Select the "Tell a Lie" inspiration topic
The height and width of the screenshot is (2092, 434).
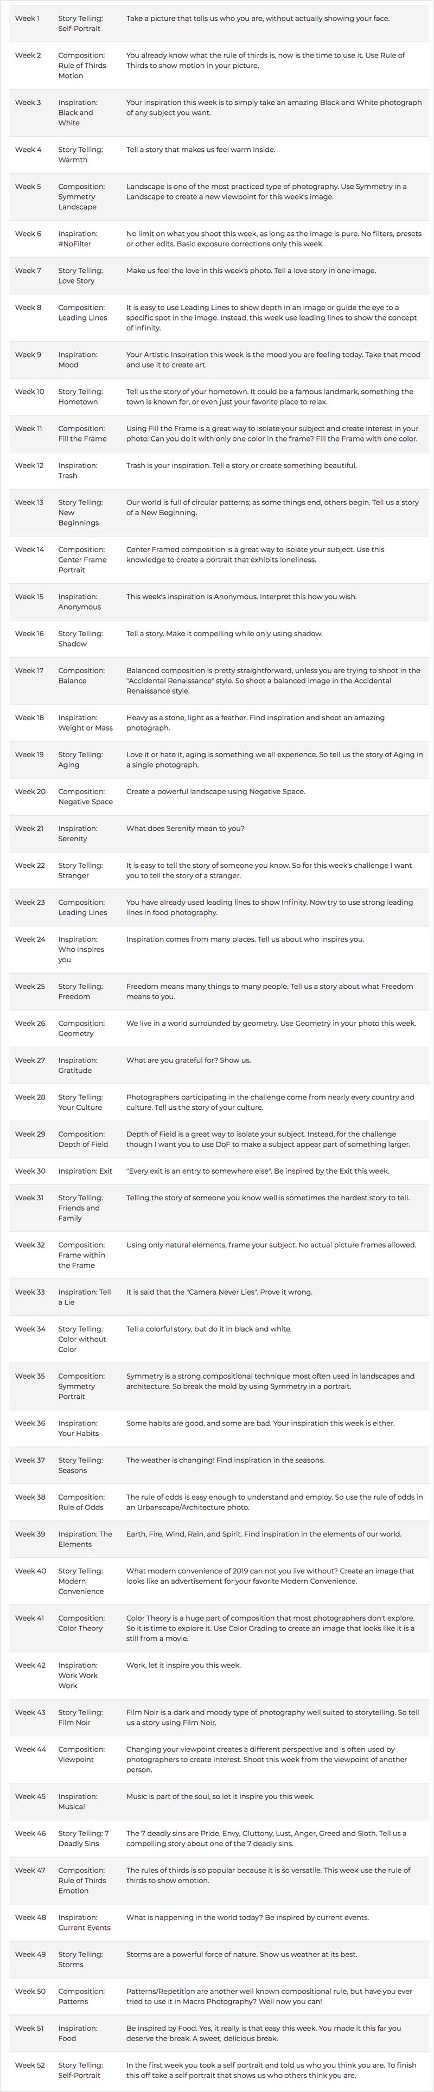(x=84, y=1297)
